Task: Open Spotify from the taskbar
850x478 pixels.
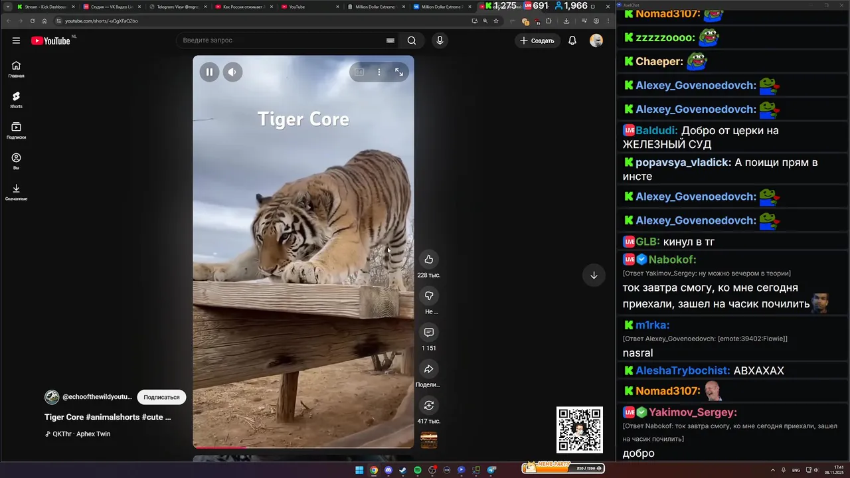Action: click(x=417, y=470)
